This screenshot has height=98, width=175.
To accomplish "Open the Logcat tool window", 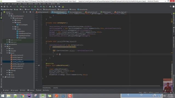I will point(14,90).
